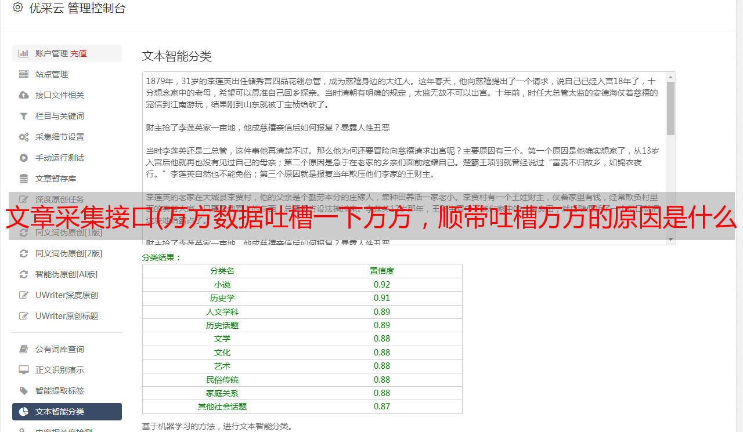Screen dimensions: 743x432
Task: Click the 文本智能分类 page heading
Action: tap(177, 56)
